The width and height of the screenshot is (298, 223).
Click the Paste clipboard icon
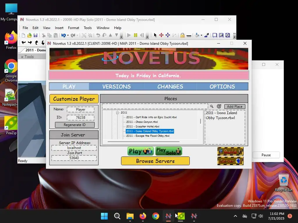(56, 35)
